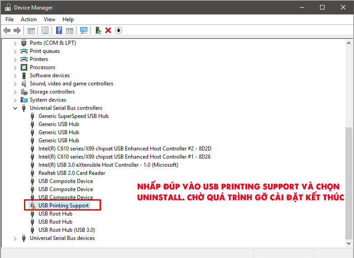Click the Back arrow toolbar icon
The width and height of the screenshot is (354, 258).
7,30
